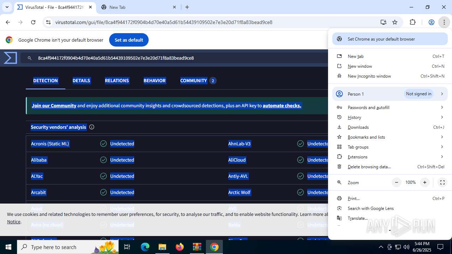Open the tab search dropdown arrow
This screenshot has height=254, width=452.
coord(7,7)
